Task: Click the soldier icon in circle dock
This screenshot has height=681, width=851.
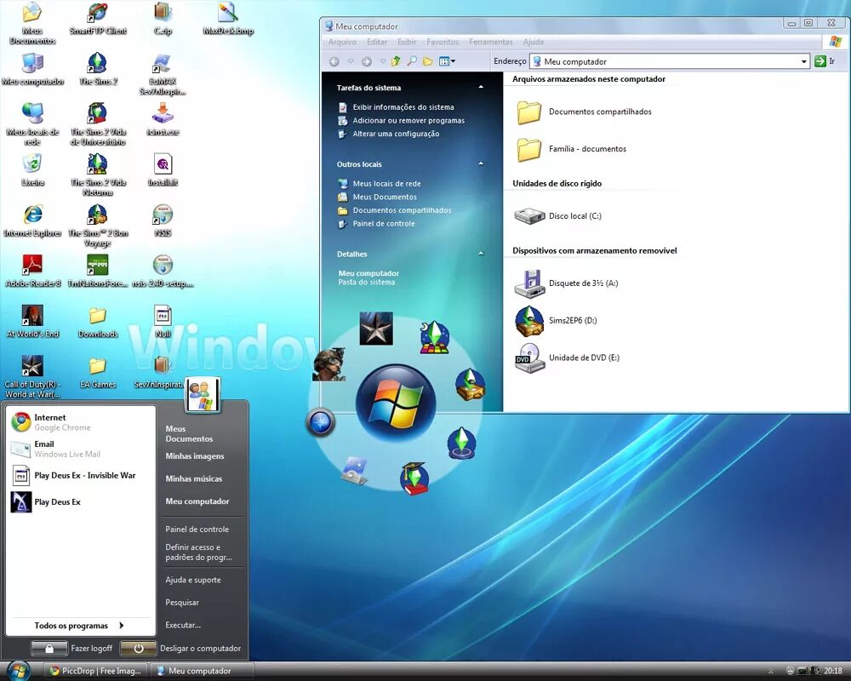Action: coord(328,364)
